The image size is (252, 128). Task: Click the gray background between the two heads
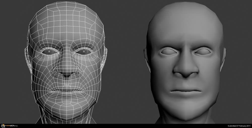(126, 63)
